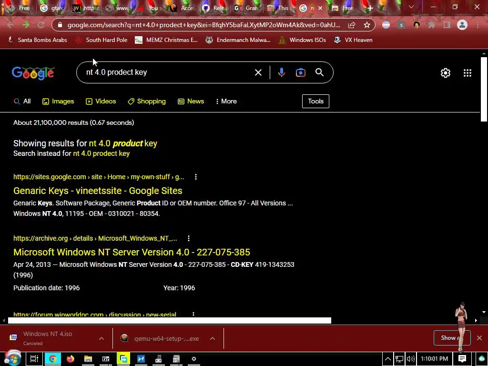Open the South Hard Pole bookmark
This screenshot has height=366, width=488.
click(x=101, y=40)
